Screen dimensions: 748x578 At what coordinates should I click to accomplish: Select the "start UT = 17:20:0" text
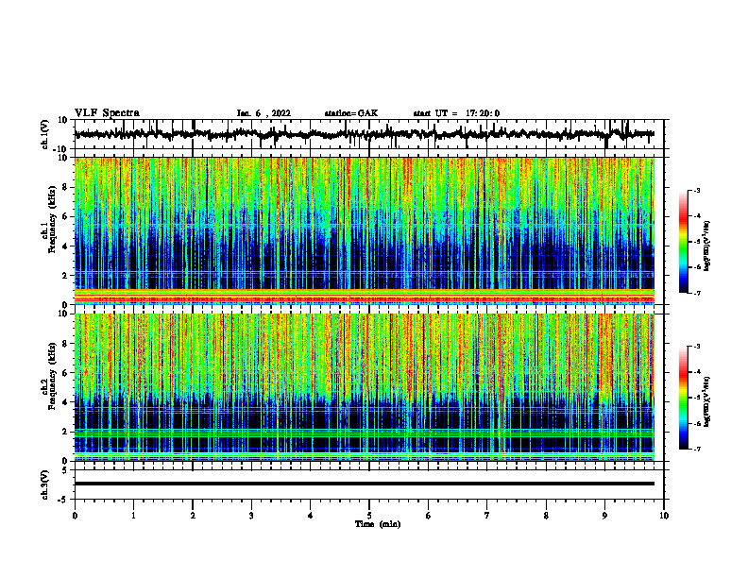tap(456, 113)
